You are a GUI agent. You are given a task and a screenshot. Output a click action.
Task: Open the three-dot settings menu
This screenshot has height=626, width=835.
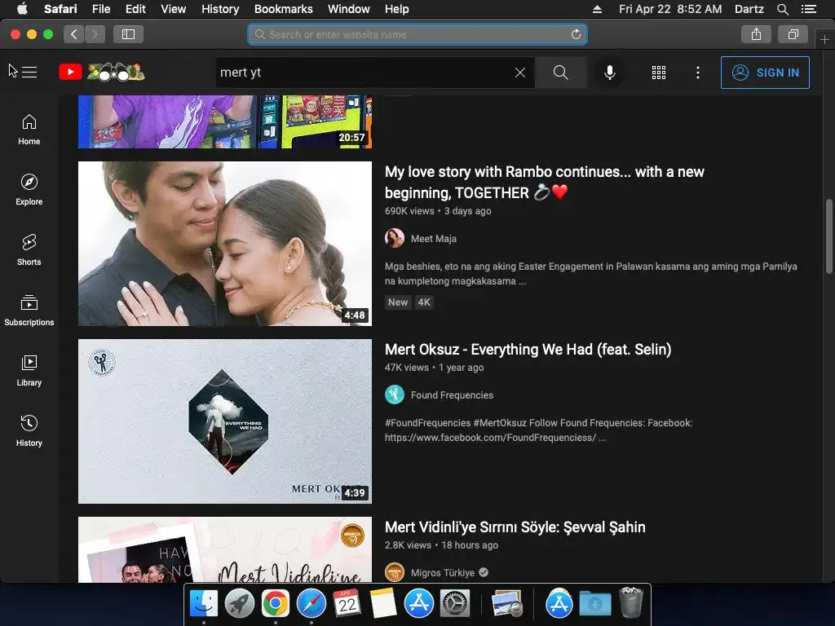pyautogui.click(x=698, y=73)
